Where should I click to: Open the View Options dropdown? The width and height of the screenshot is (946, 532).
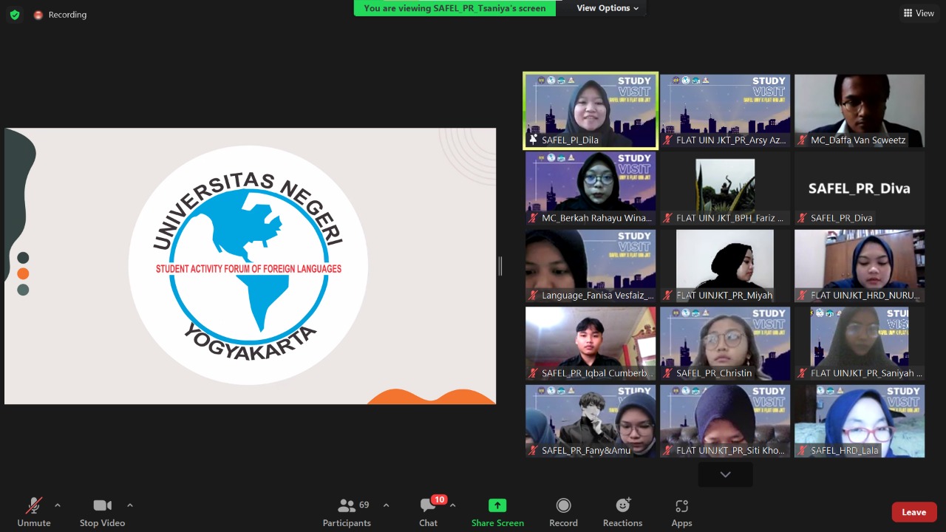[608, 8]
